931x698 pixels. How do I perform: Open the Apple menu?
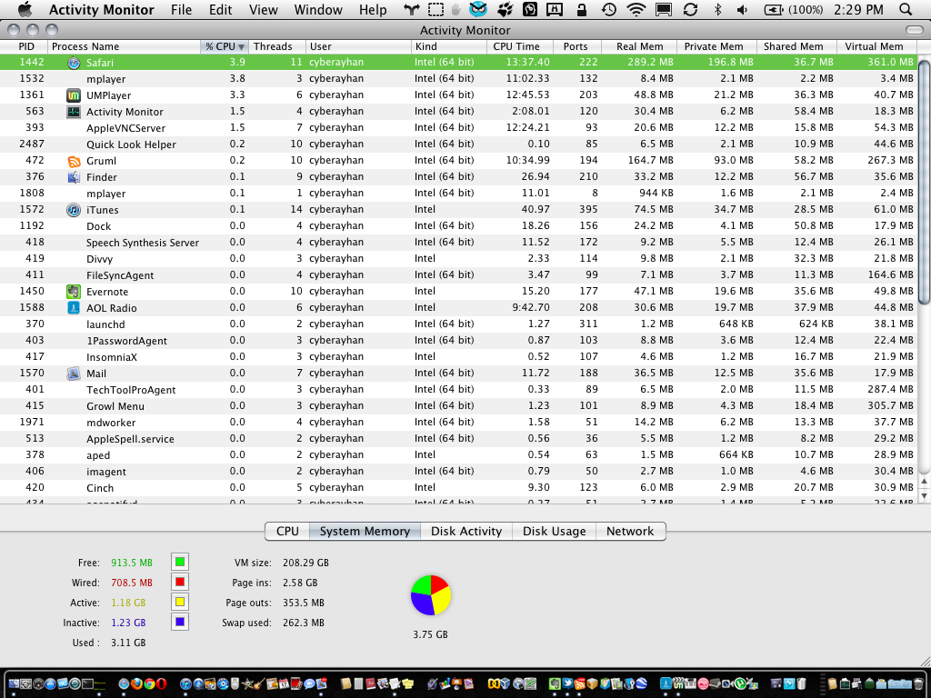25,9
